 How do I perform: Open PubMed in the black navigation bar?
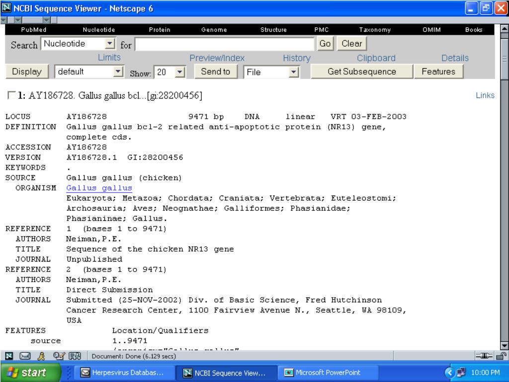(x=34, y=29)
